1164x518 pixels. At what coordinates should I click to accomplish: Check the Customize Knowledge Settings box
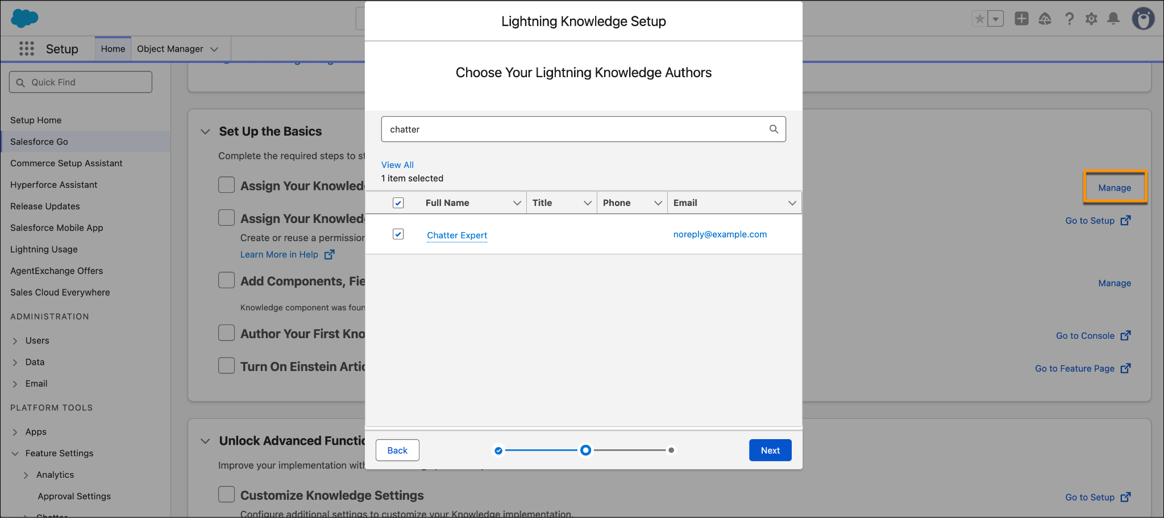pyautogui.click(x=227, y=494)
